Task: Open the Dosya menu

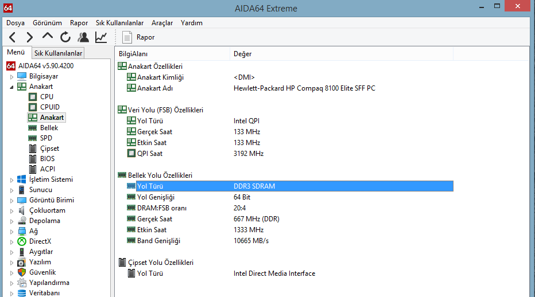Action: 15,23
